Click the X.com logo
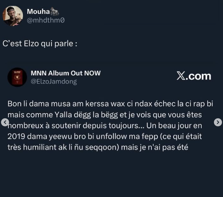223x197 pixels. 194,76
